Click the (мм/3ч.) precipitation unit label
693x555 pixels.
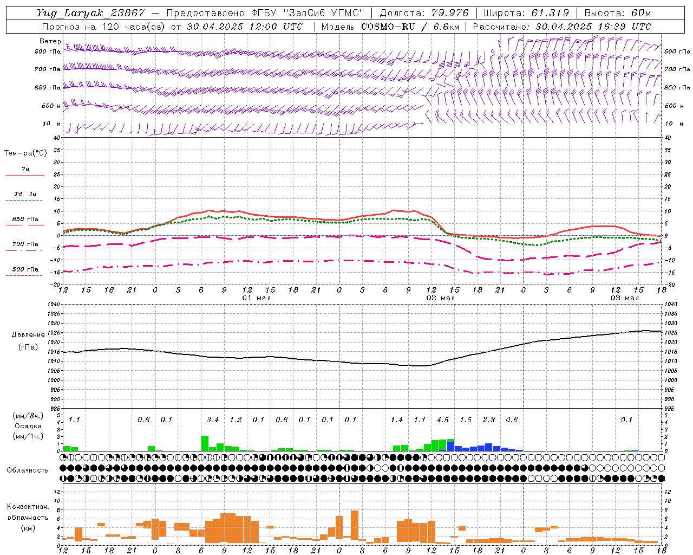(28, 416)
